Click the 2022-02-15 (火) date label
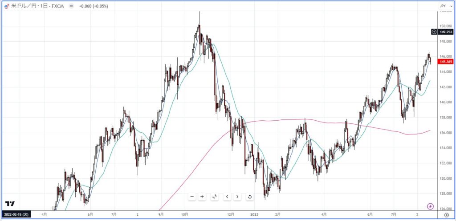The image size is (456, 221). point(16,215)
